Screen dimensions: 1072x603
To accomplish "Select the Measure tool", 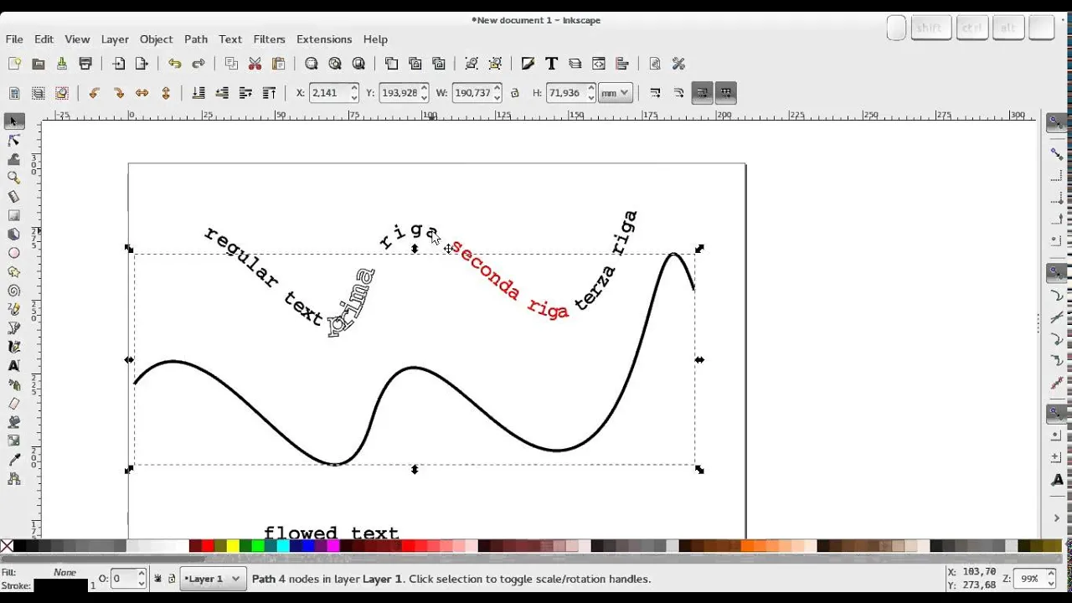I will (13, 197).
